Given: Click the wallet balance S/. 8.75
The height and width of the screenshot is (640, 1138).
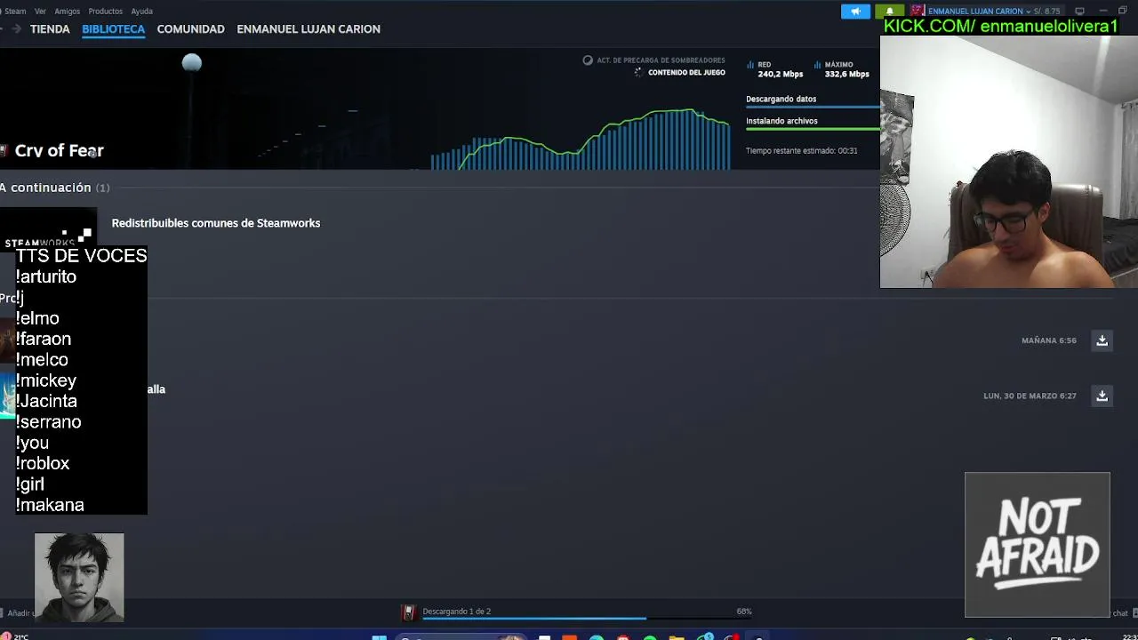Looking at the screenshot, I should [x=1047, y=11].
